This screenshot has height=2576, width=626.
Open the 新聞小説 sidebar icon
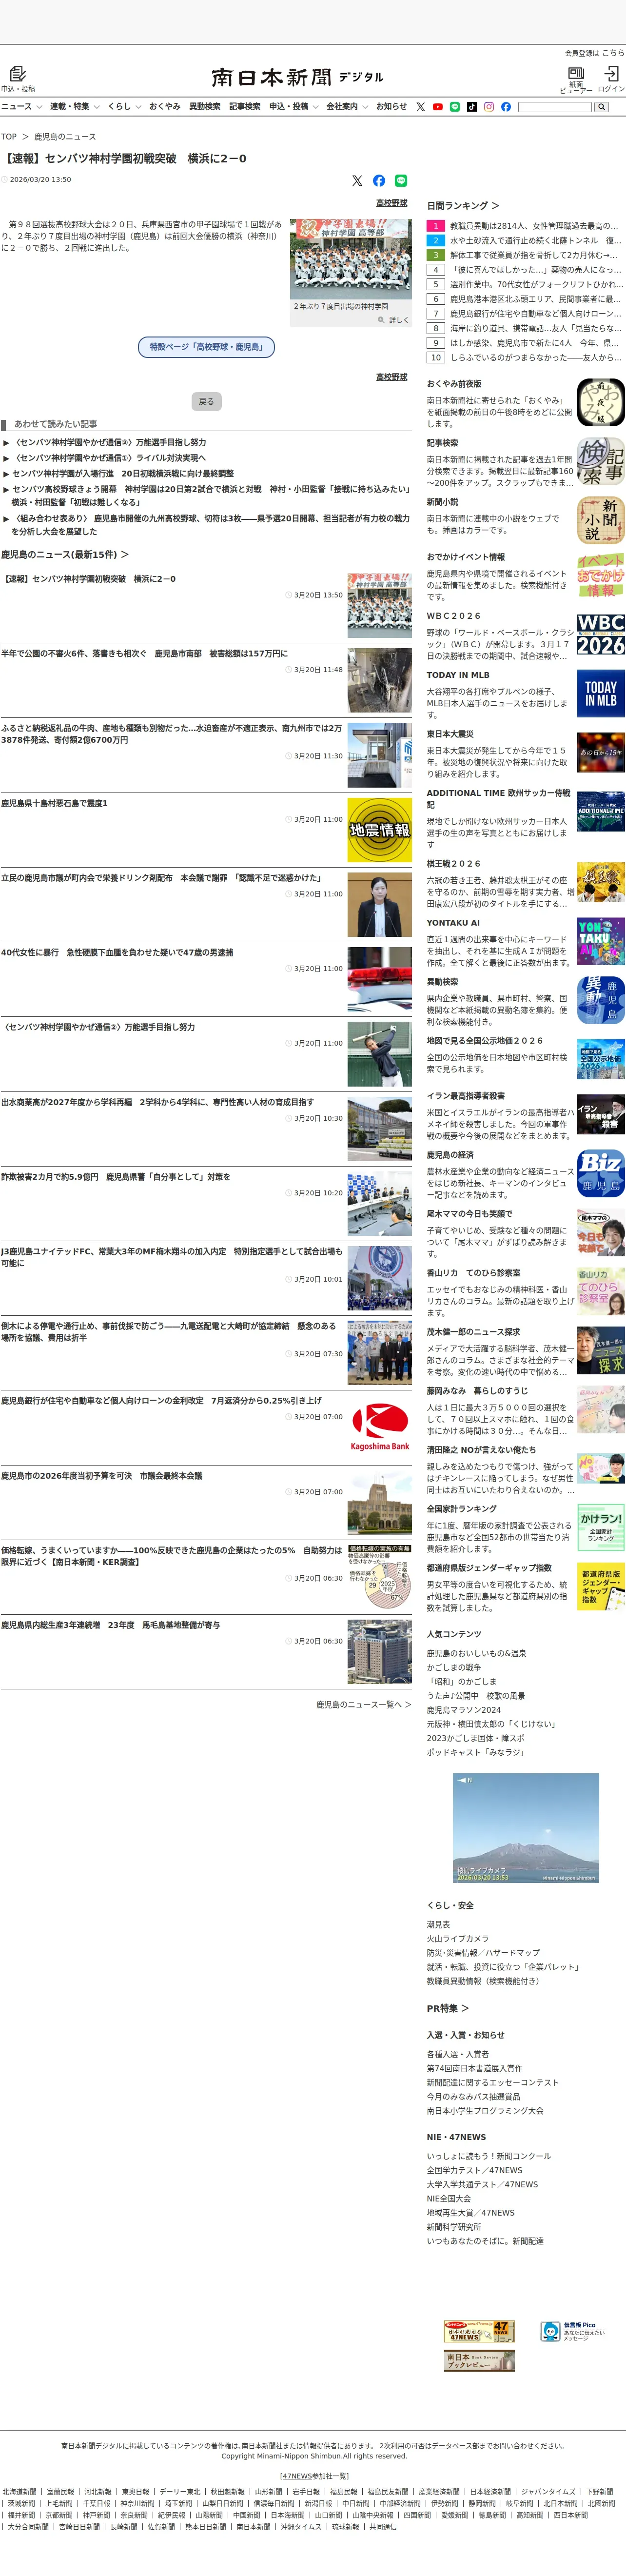tap(601, 521)
